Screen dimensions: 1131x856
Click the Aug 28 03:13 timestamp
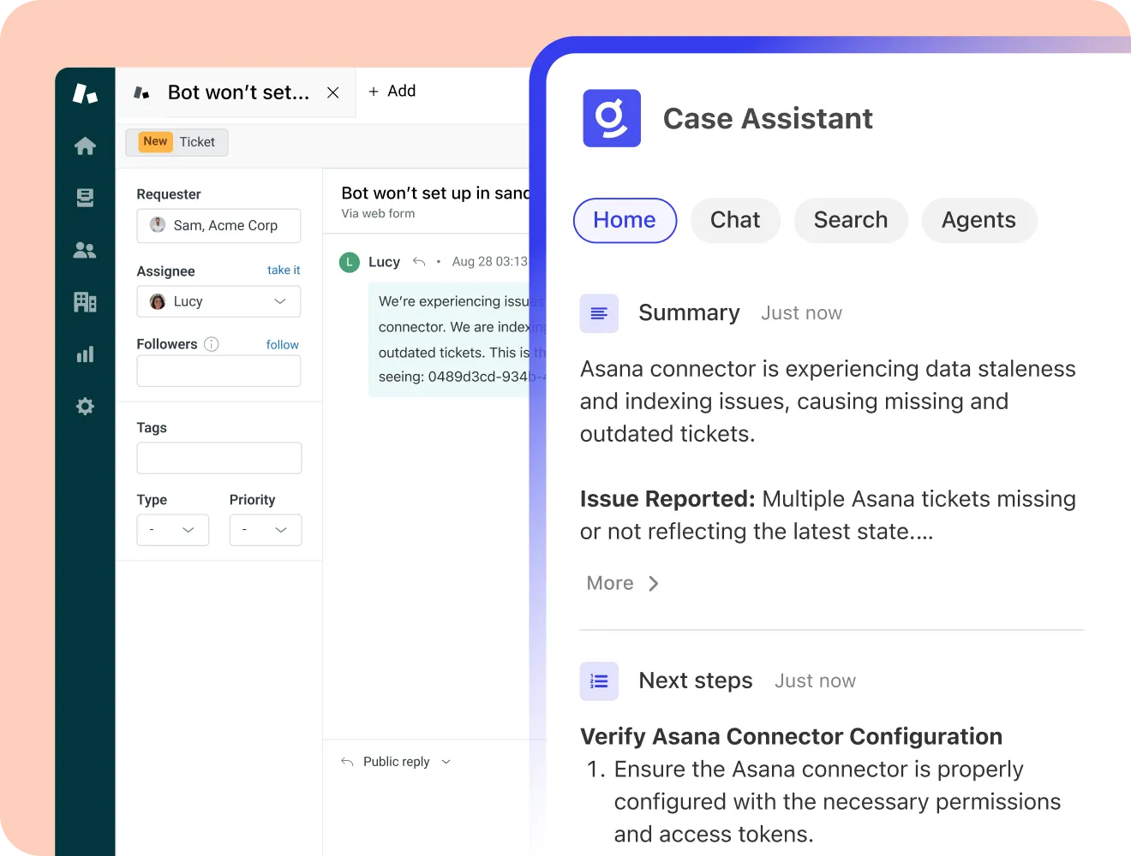(x=489, y=262)
